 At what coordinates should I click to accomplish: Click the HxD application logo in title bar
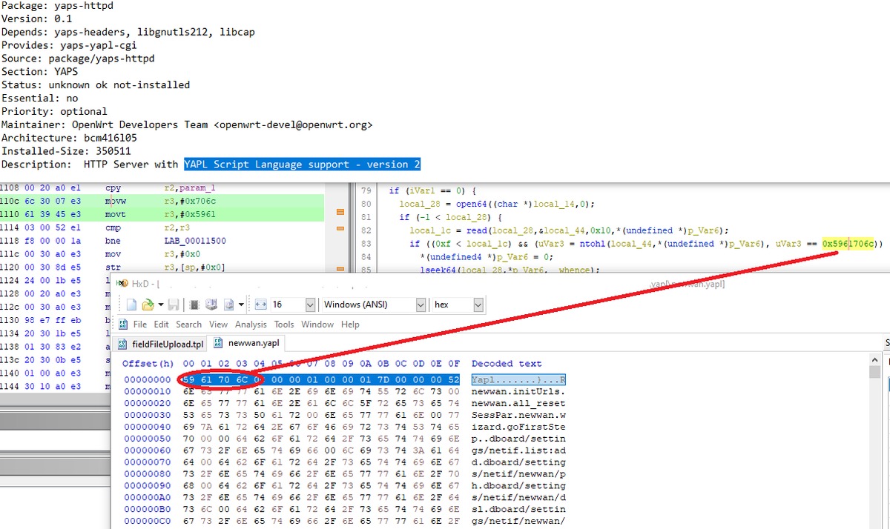point(122,284)
